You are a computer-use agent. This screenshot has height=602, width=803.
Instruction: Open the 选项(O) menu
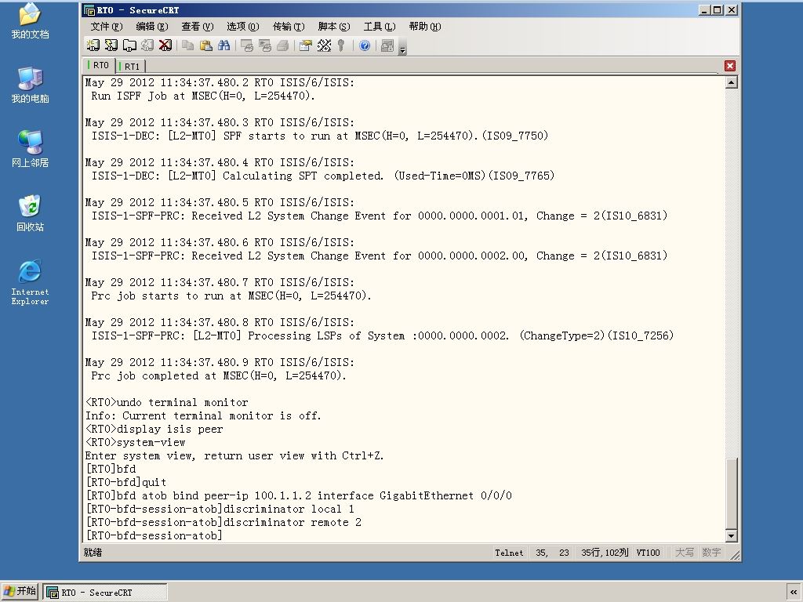pos(243,26)
